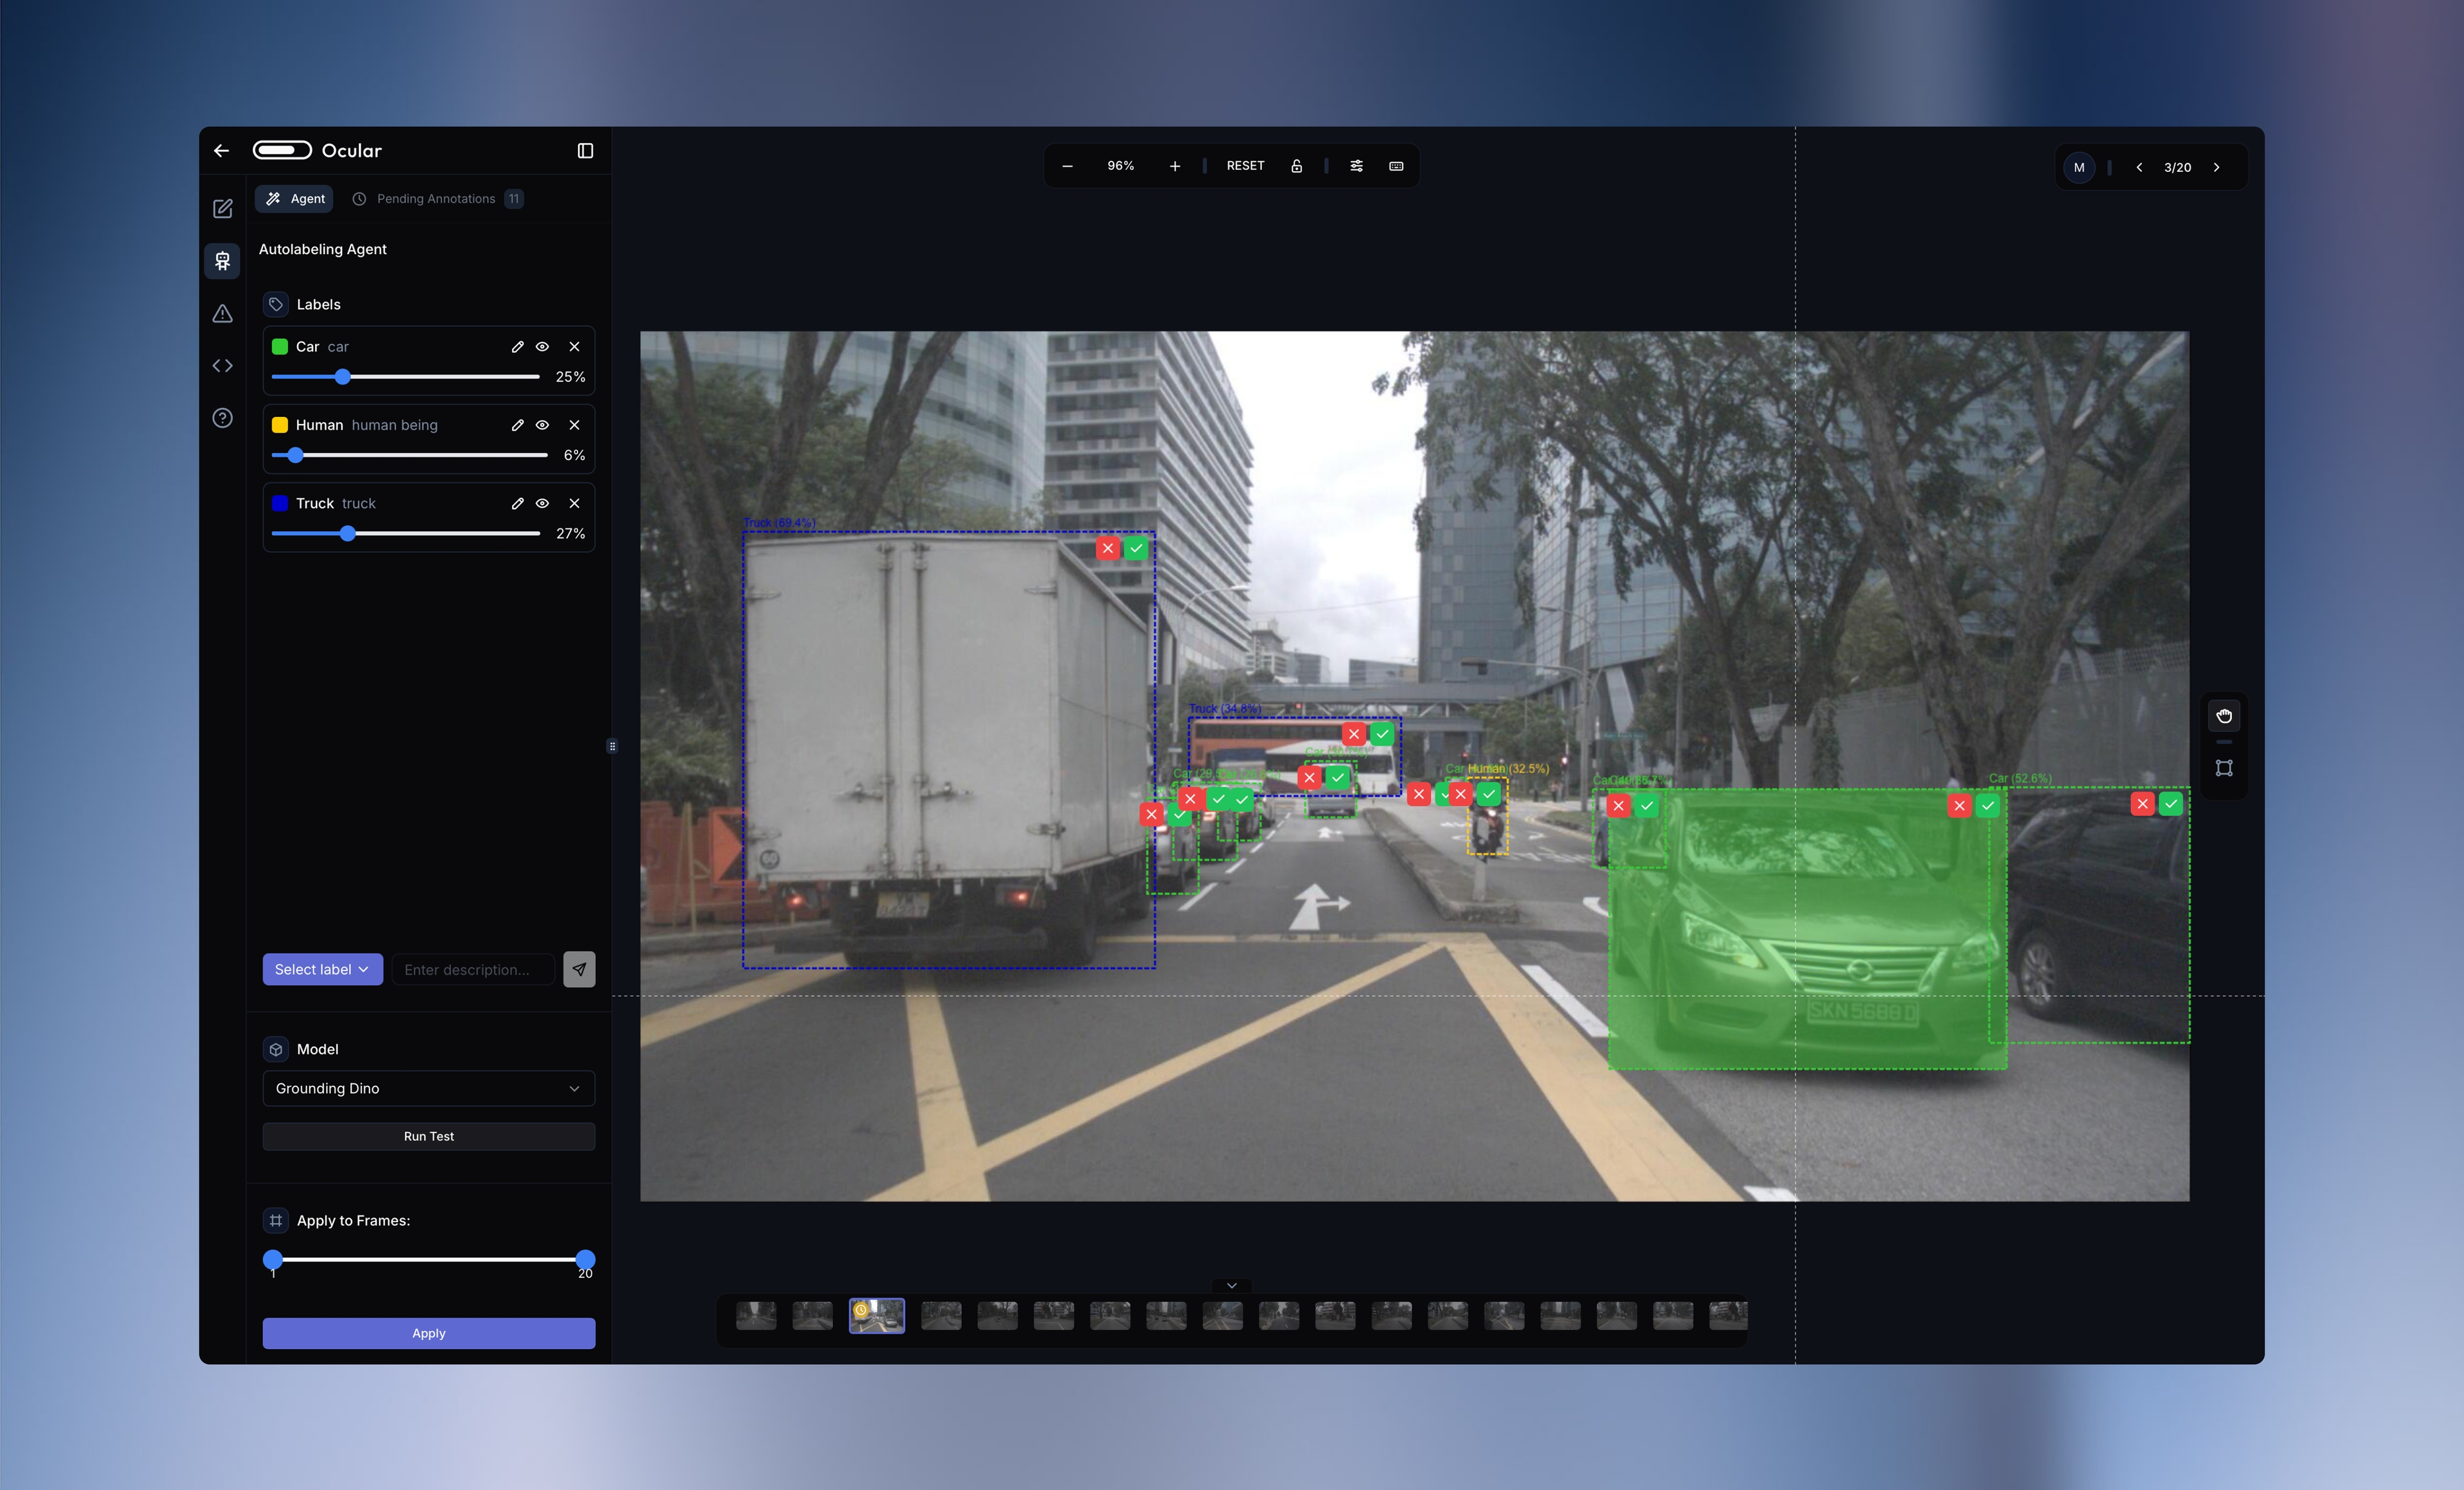Switch to Pending Annotations tab
The height and width of the screenshot is (1490, 2464).
[436, 199]
